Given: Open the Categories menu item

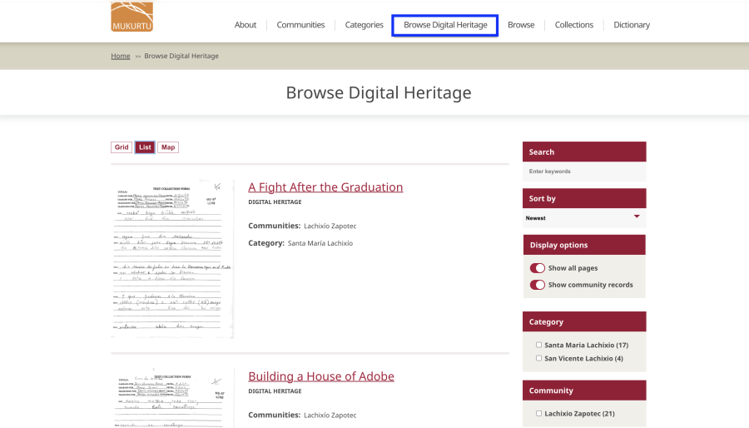Looking at the screenshot, I should pos(364,25).
